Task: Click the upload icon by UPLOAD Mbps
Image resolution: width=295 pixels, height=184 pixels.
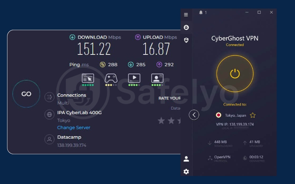Action: click(x=138, y=37)
